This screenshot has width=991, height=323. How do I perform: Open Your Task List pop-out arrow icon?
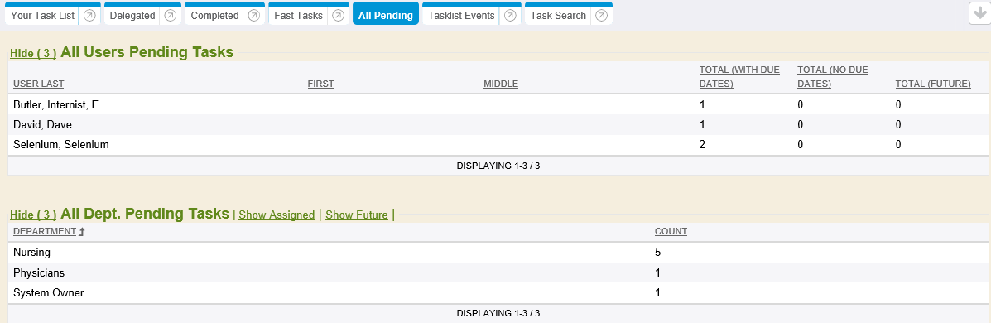point(89,16)
